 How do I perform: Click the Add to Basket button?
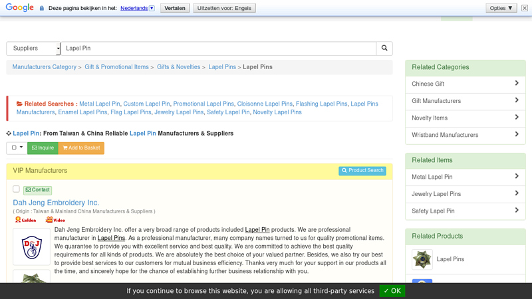(x=81, y=148)
